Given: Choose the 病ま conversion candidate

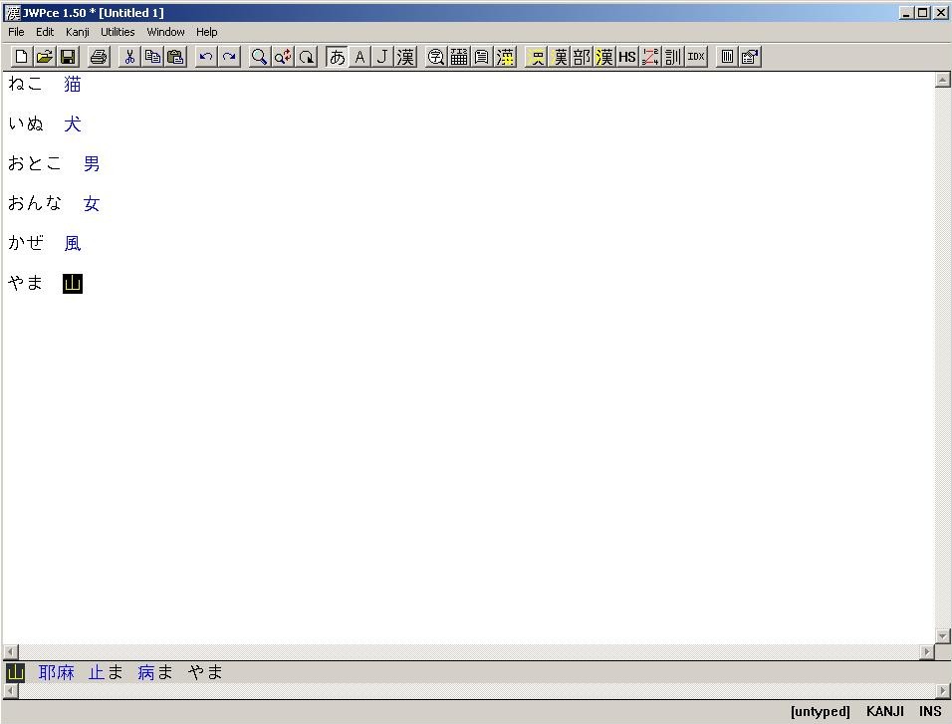Looking at the screenshot, I should pyautogui.click(x=155, y=672).
